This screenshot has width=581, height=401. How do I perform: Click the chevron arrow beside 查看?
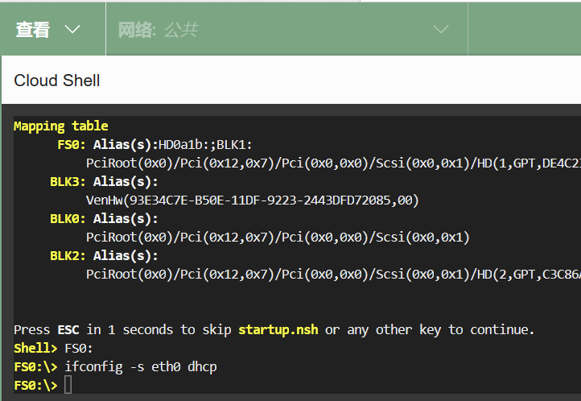coord(72,30)
